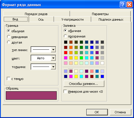Toggle 'Инверсия для чисел <0' checkbox
The width and height of the screenshot is (134, 118).
(x=65, y=91)
